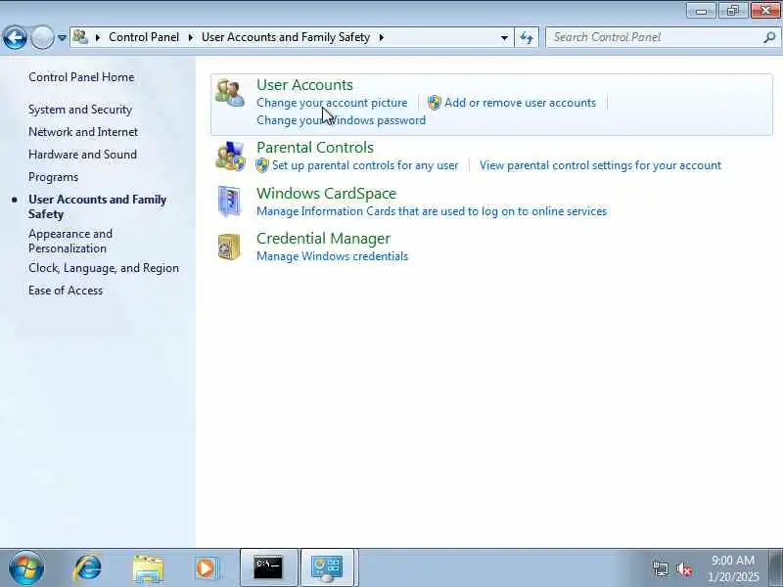Select Hardware and Sound in sidebar

[x=82, y=155]
